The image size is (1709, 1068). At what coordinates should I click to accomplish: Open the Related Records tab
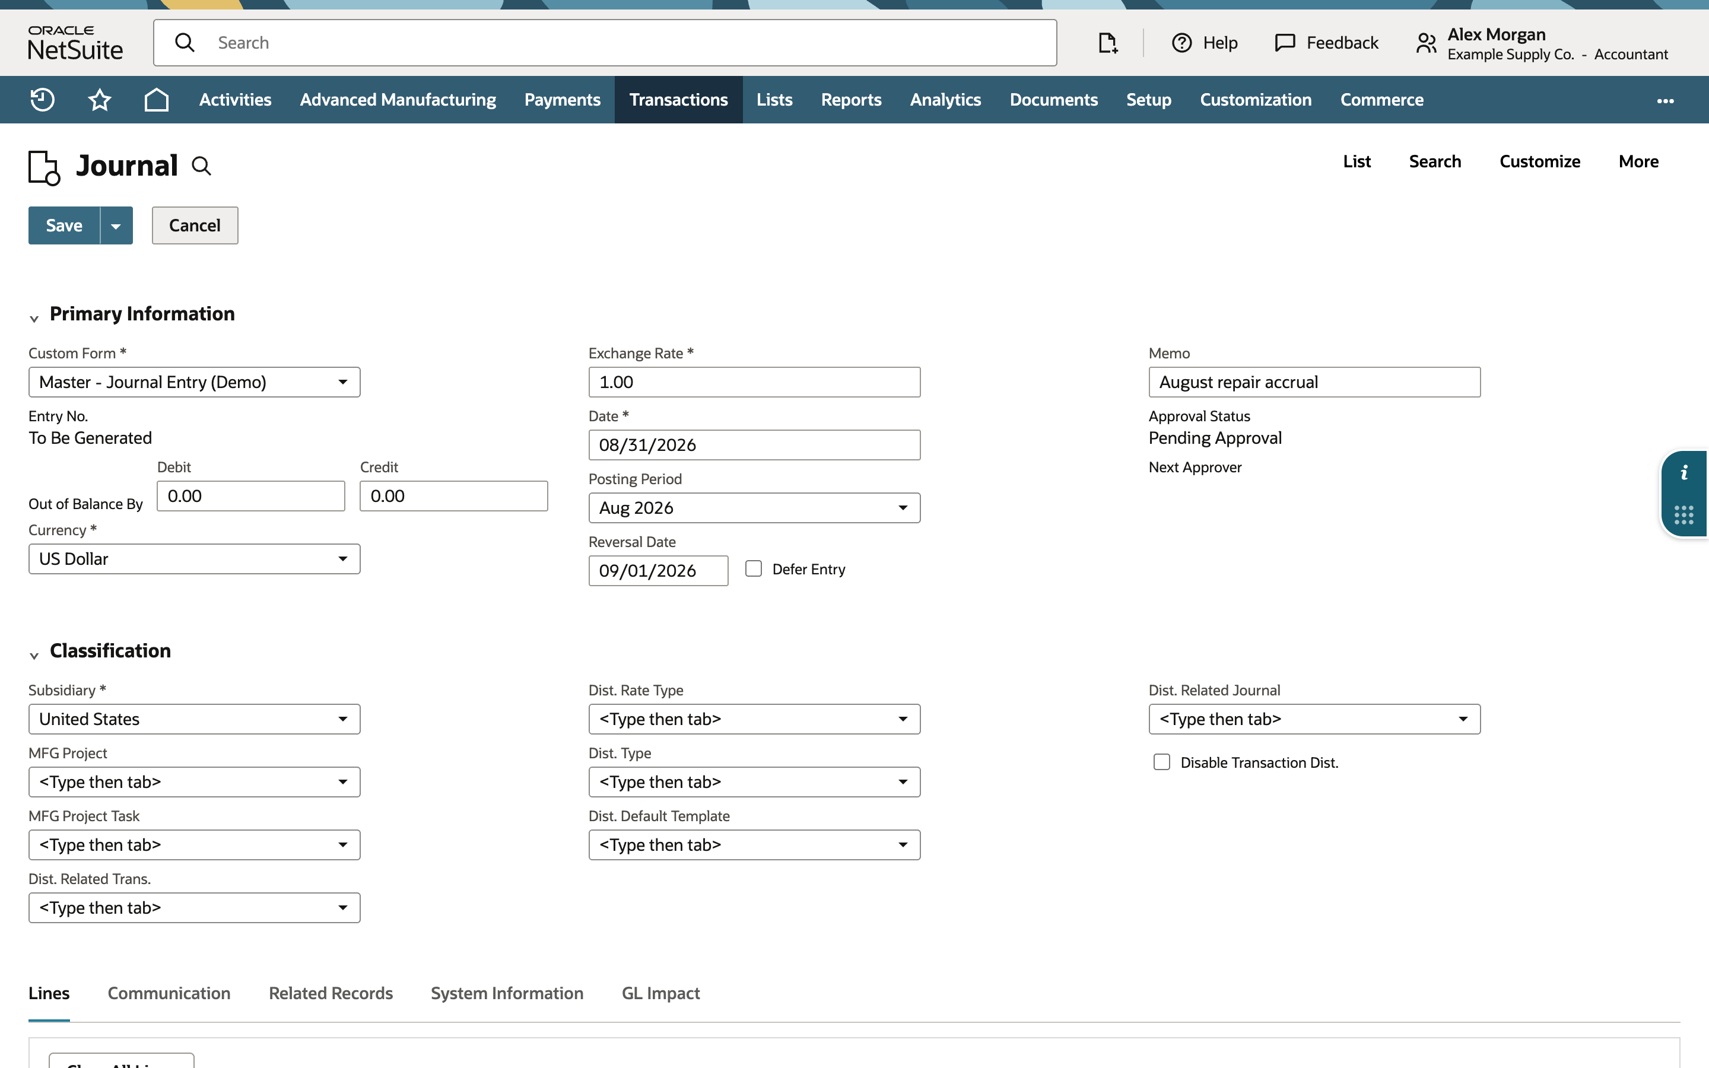331,993
